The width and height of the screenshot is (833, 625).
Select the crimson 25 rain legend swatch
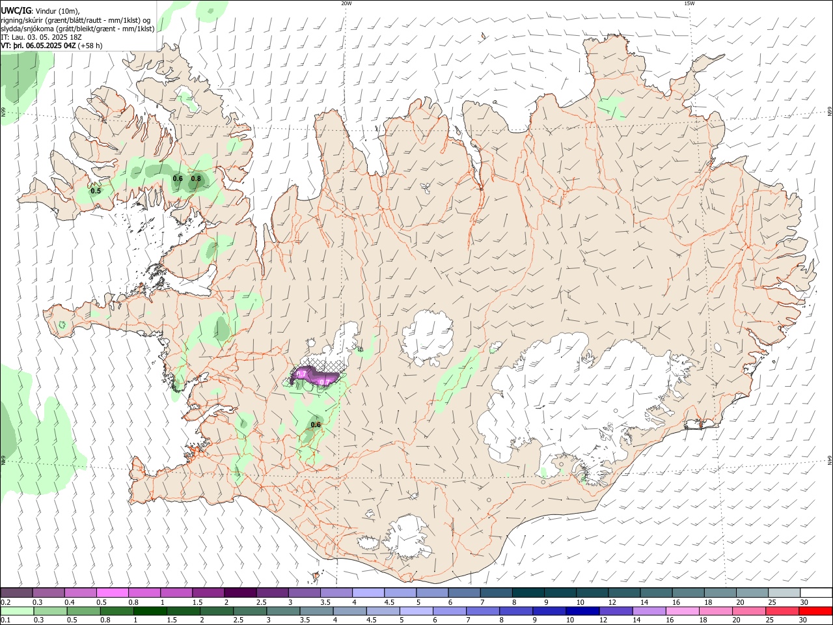click(782, 611)
